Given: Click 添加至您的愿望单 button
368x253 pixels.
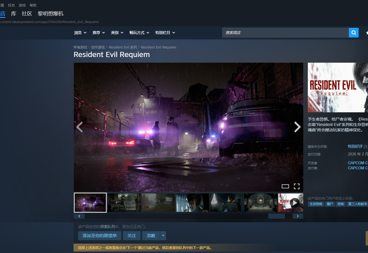Looking at the screenshot, I should click(99, 236).
